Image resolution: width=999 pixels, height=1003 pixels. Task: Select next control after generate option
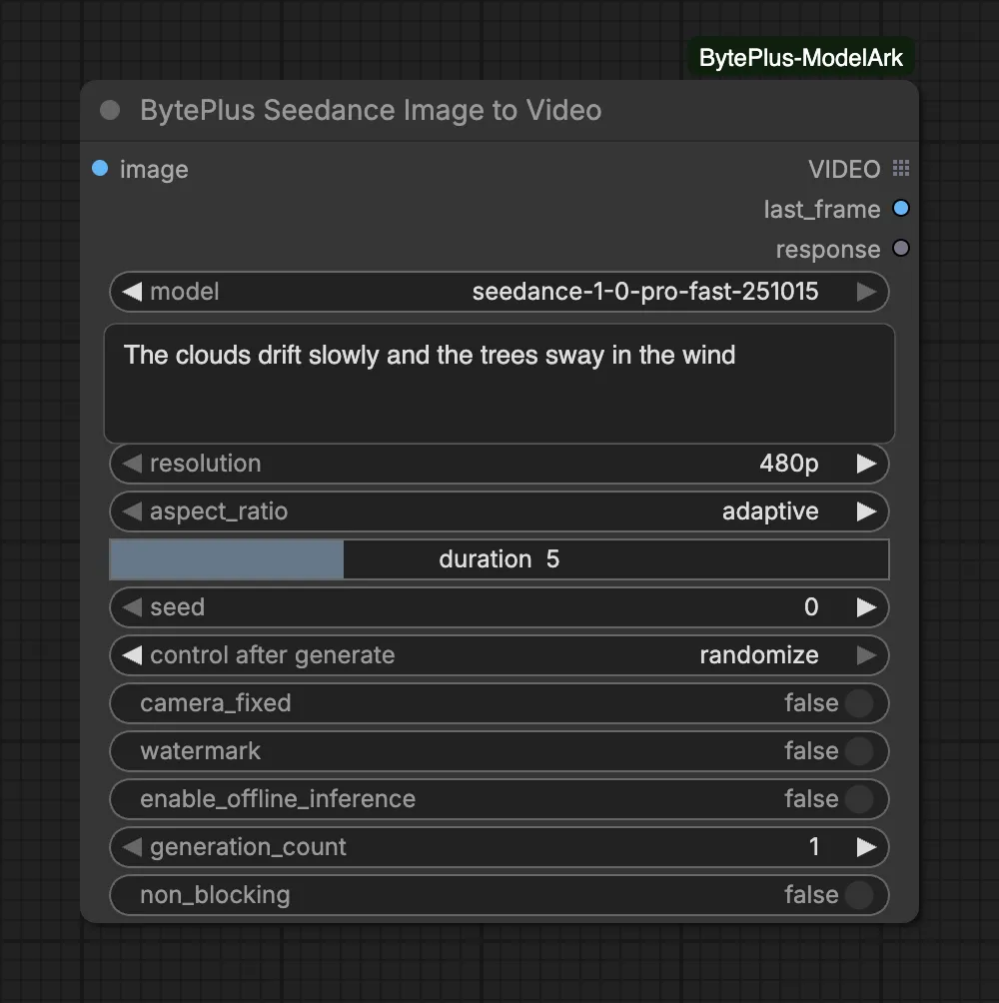point(866,655)
